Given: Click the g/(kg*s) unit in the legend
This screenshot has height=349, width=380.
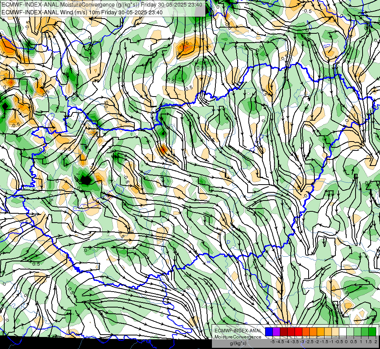Looking at the screenshot, I should click(238, 343).
